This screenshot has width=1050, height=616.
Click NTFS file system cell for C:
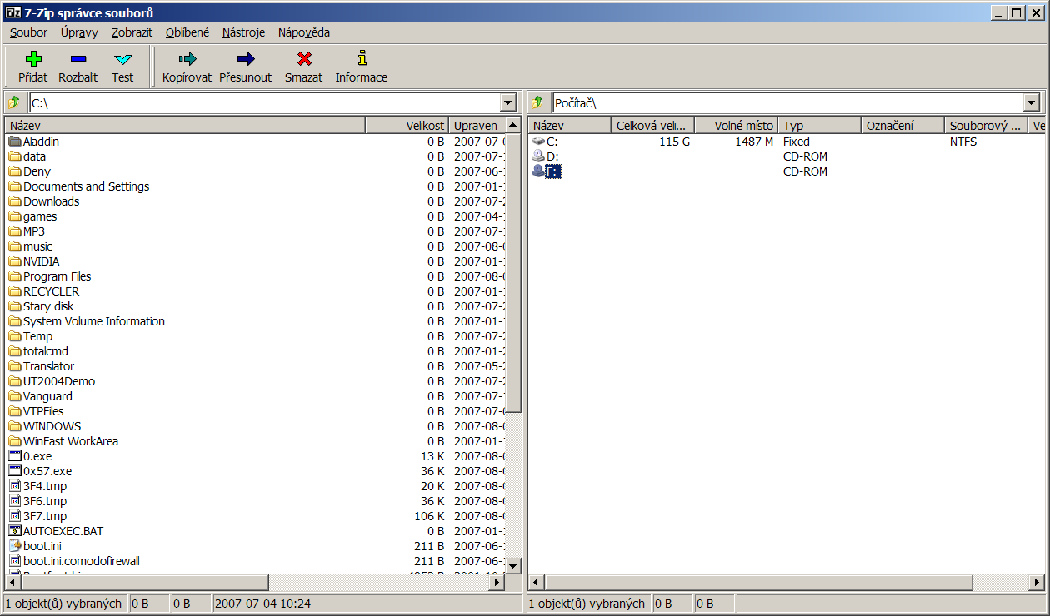(963, 142)
